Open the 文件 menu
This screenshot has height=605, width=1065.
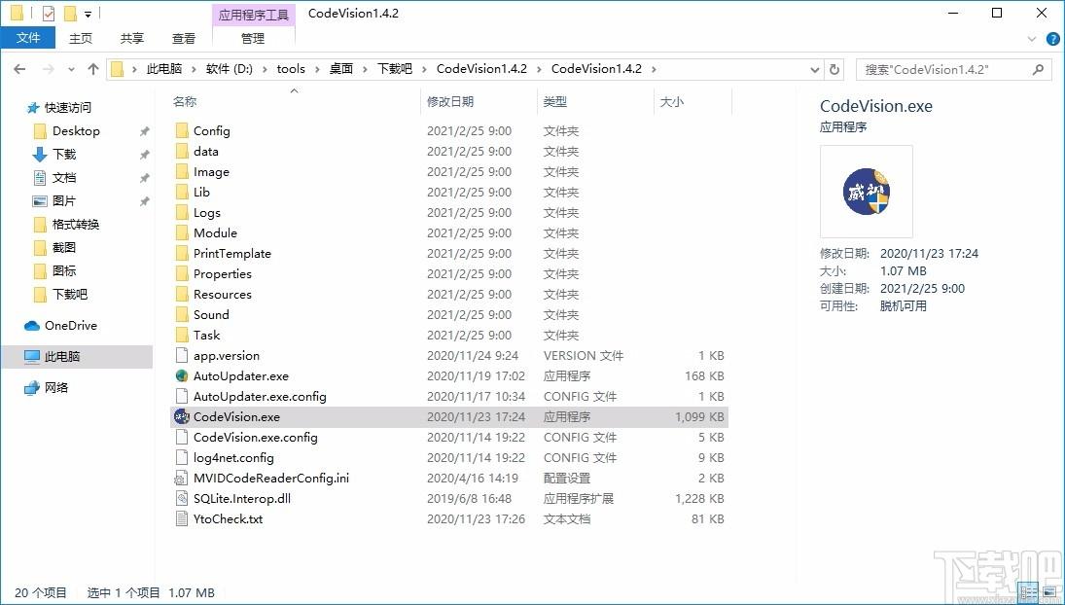pyautogui.click(x=28, y=38)
